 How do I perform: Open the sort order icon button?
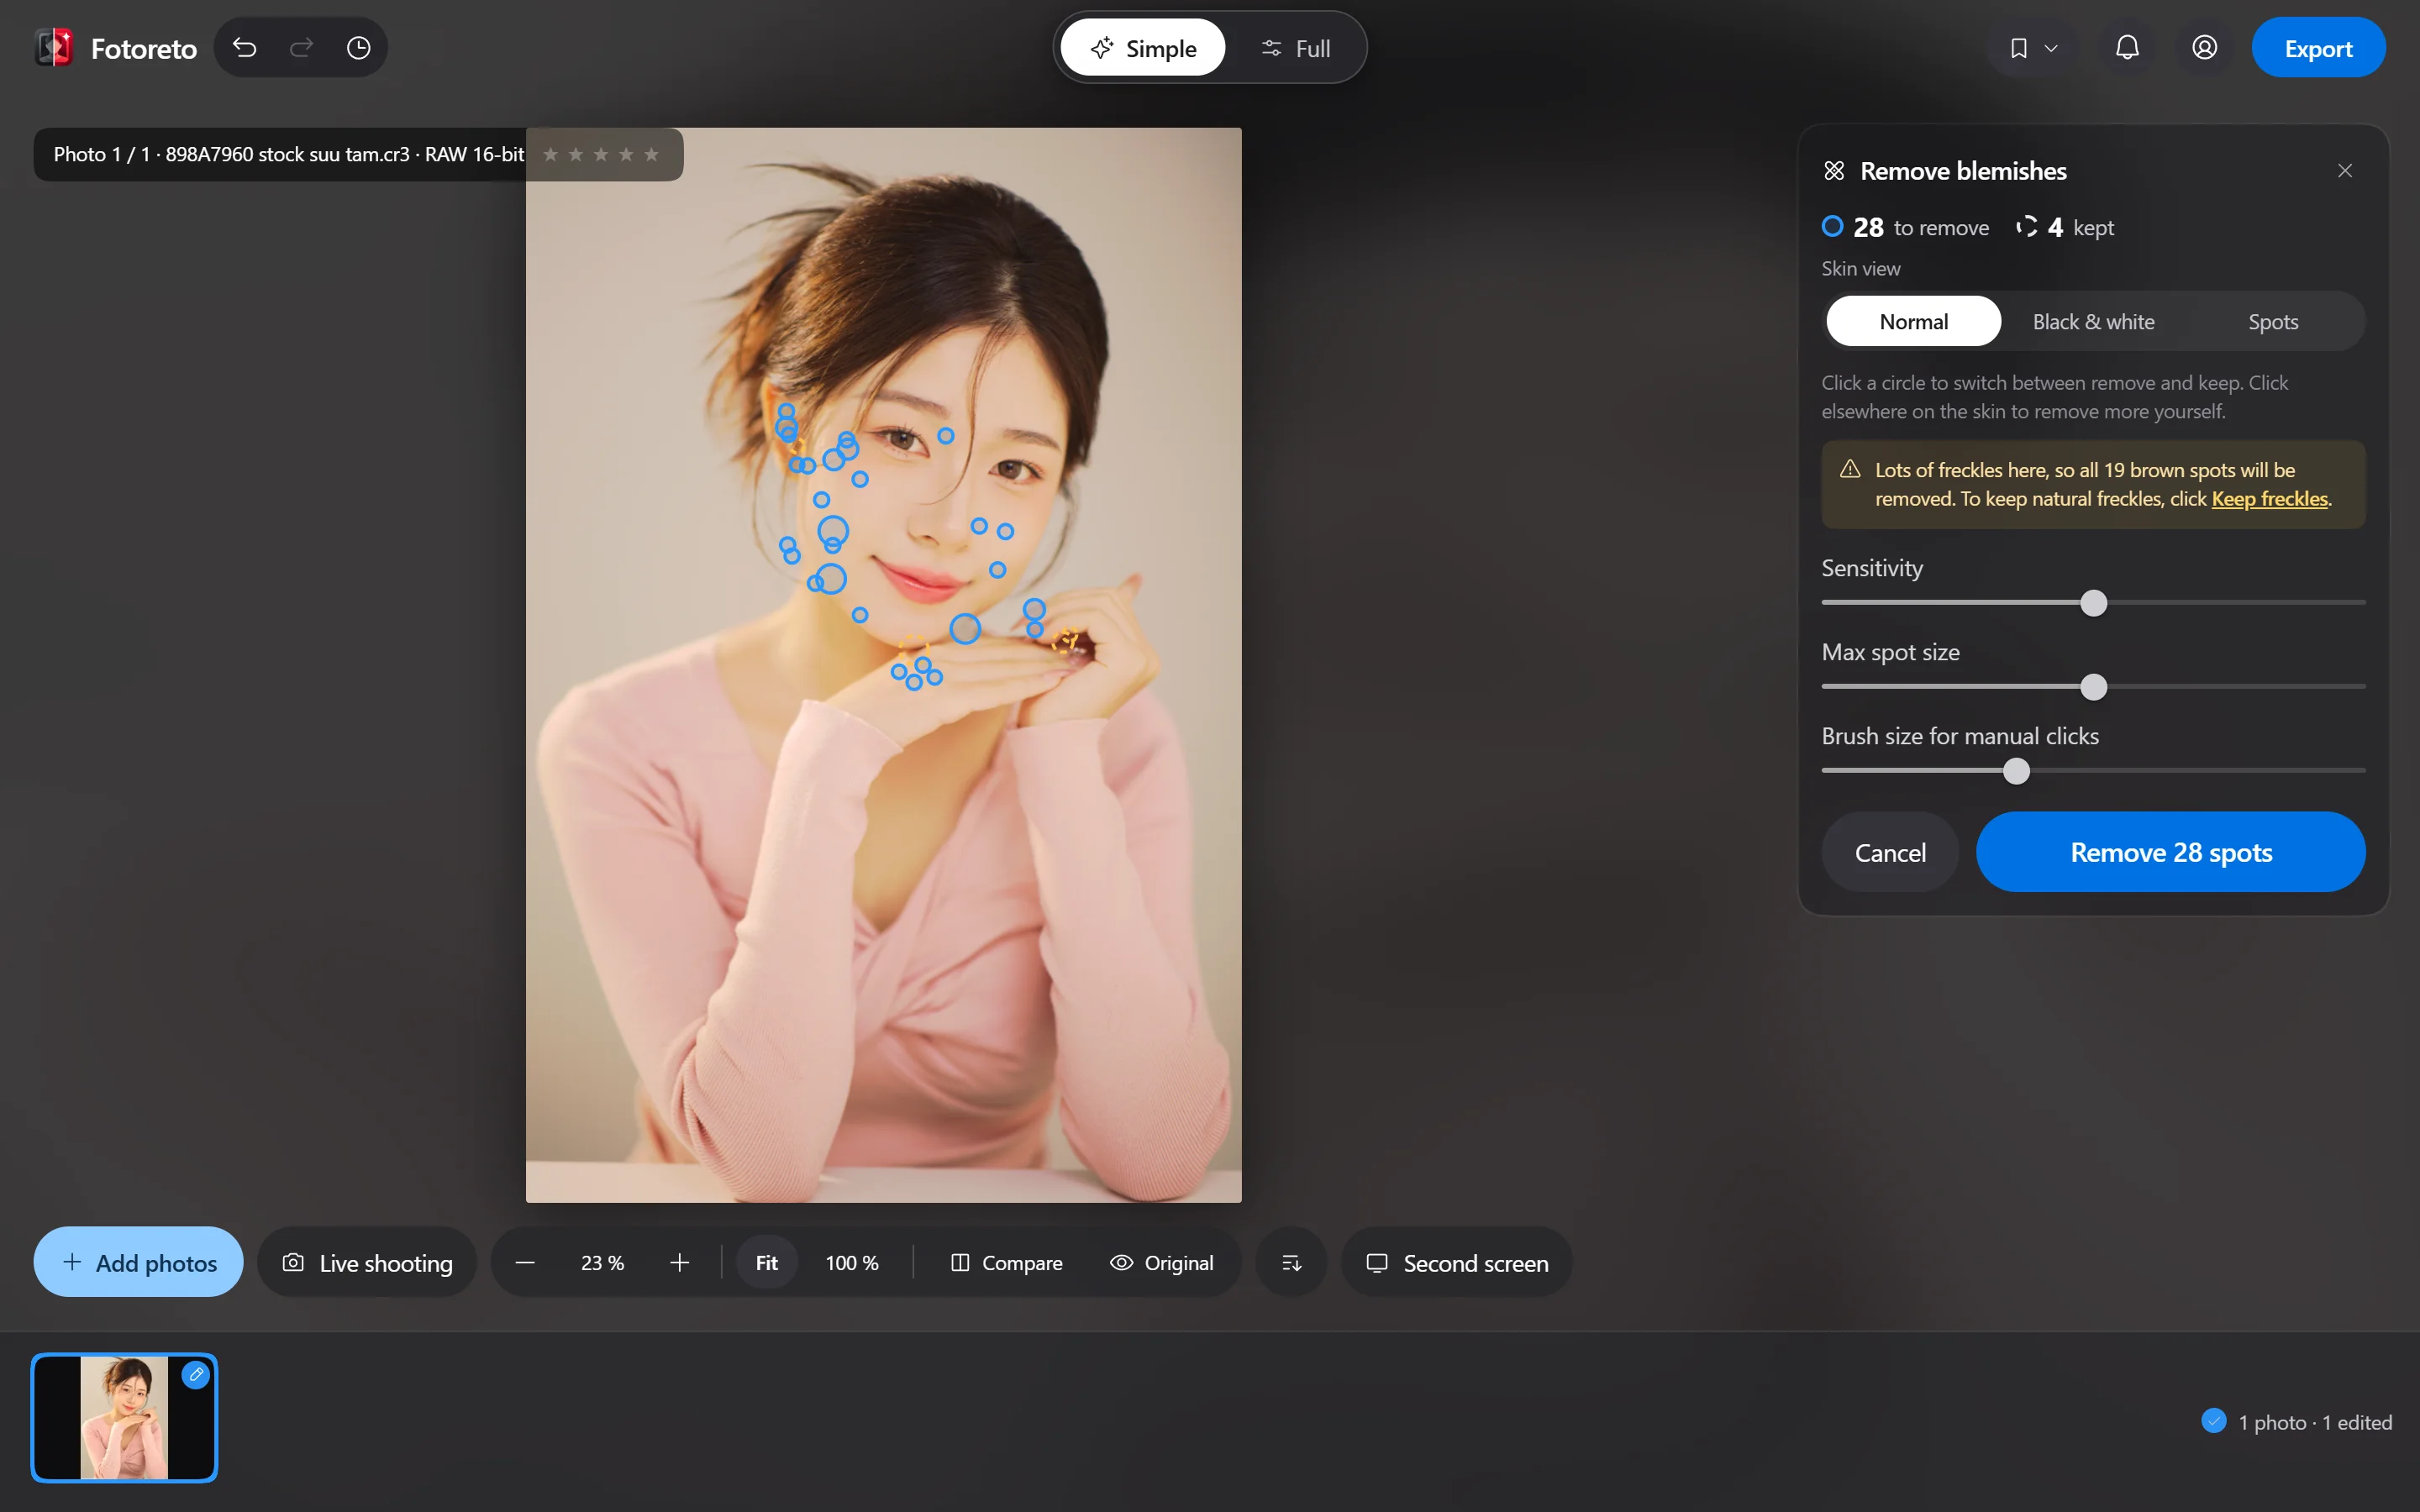coord(1291,1263)
